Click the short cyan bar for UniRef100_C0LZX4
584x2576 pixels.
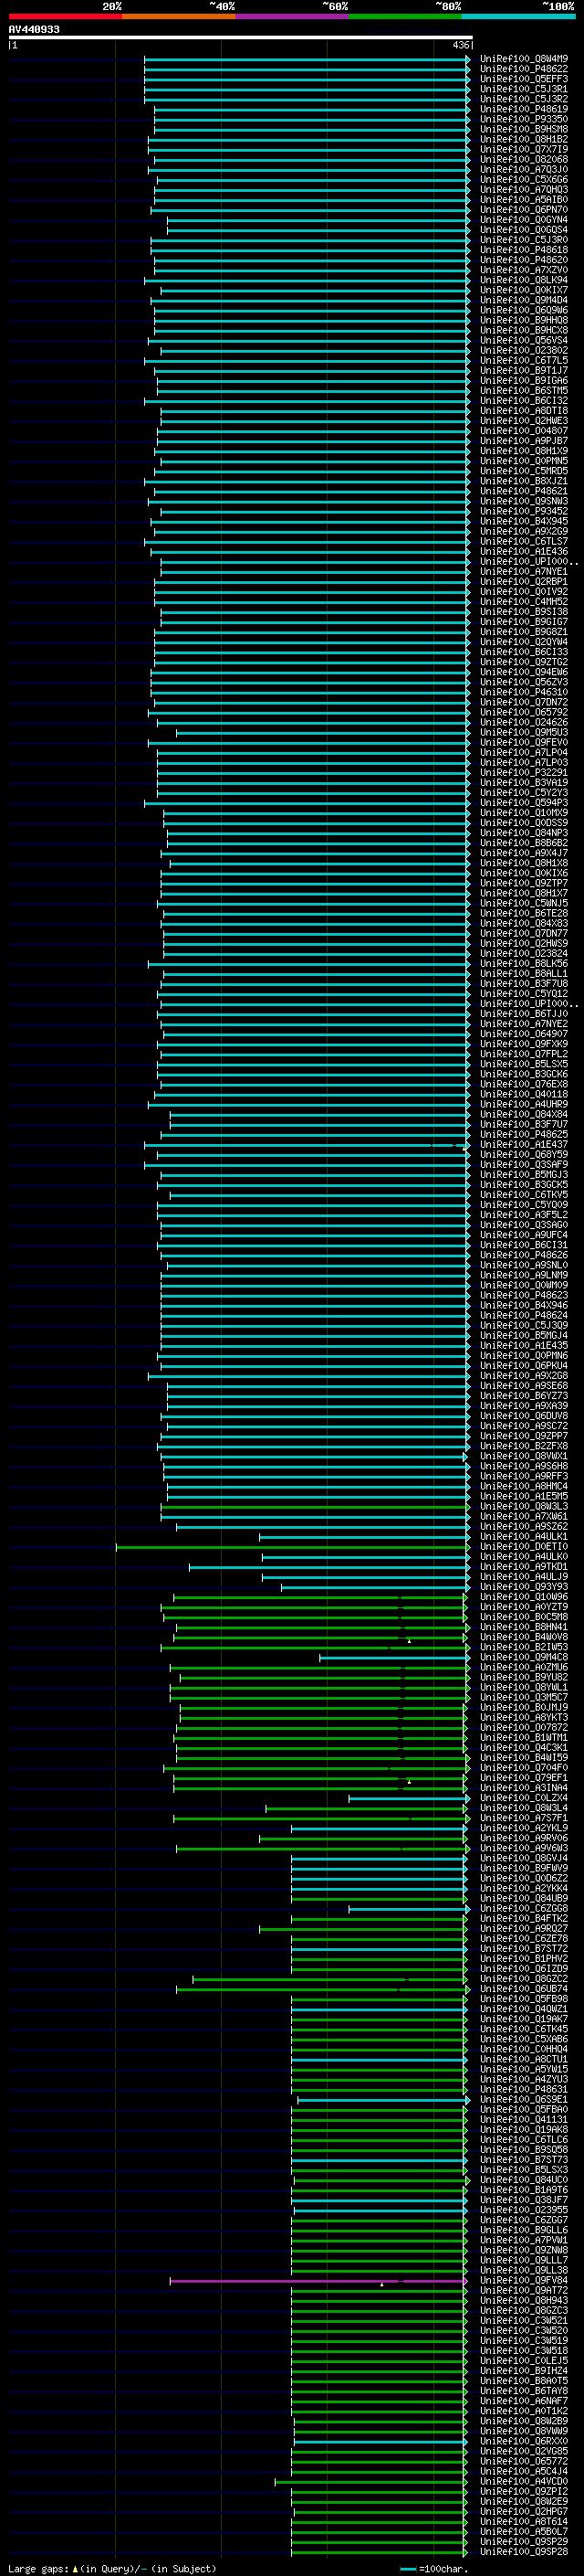[410, 1798]
